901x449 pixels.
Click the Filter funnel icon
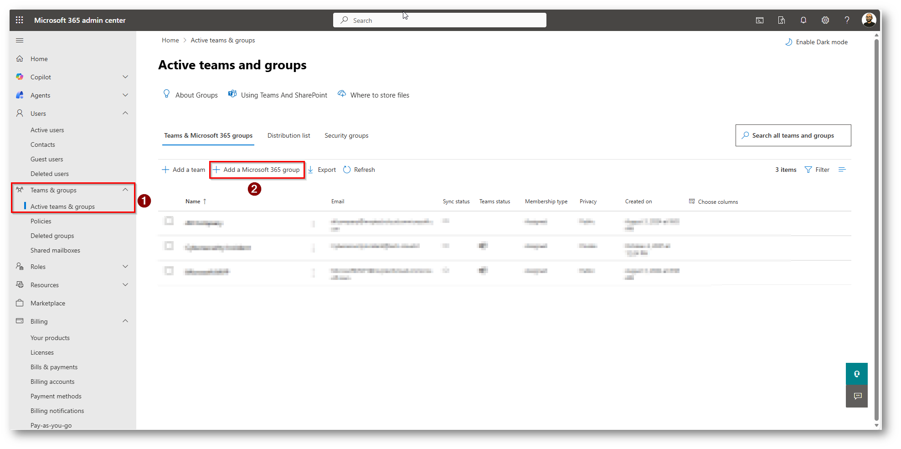click(x=808, y=170)
